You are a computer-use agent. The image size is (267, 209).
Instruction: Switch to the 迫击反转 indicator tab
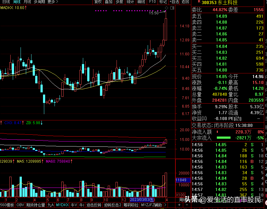coord(94,205)
